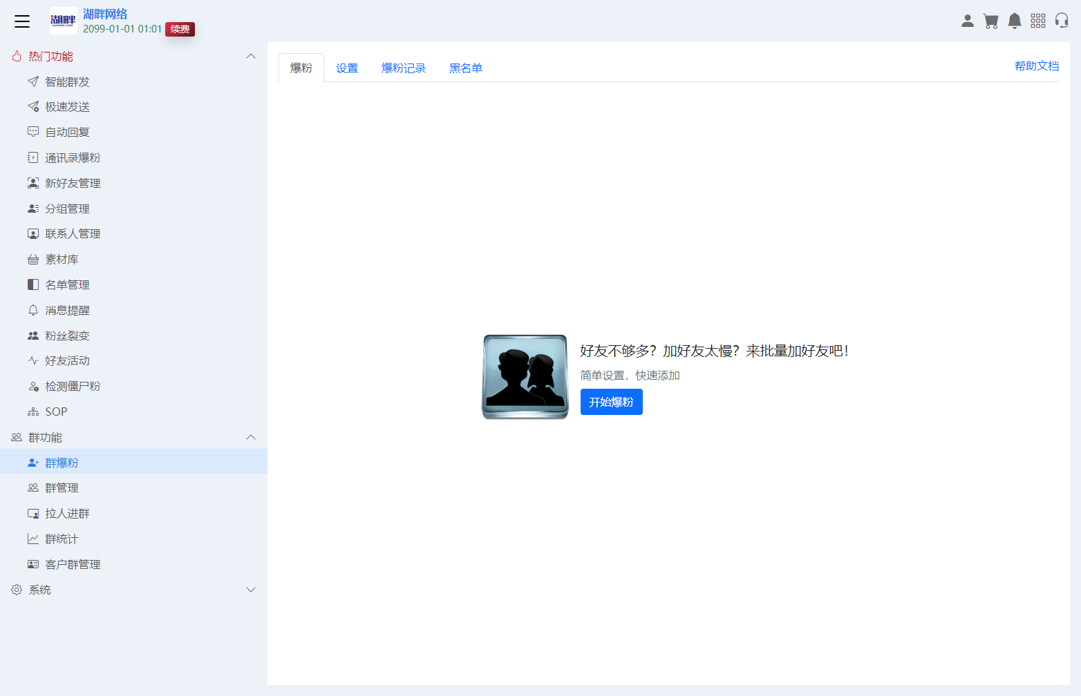The width and height of the screenshot is (1081, 696).
Task: Collapse the 群功能 section
Action: pos(251,437)
